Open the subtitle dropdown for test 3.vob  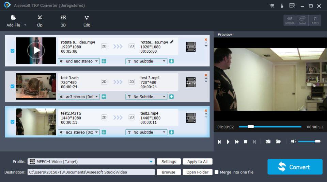coord(146,97)
